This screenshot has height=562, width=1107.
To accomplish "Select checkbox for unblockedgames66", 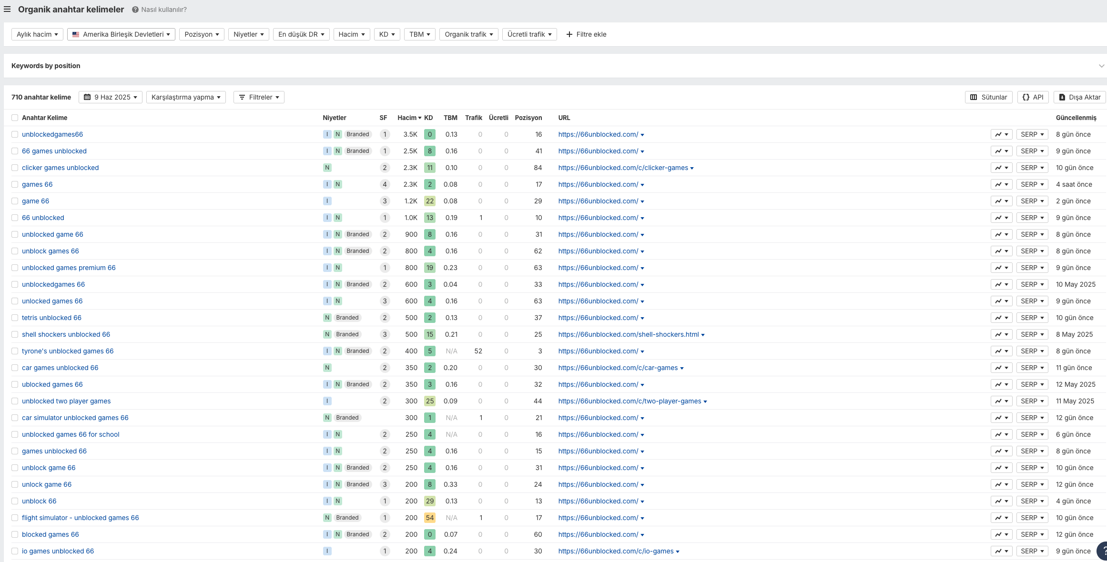I will (15, 134).
